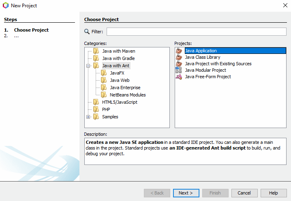Choose Java Modular Project type

click(x=205, y=70)
